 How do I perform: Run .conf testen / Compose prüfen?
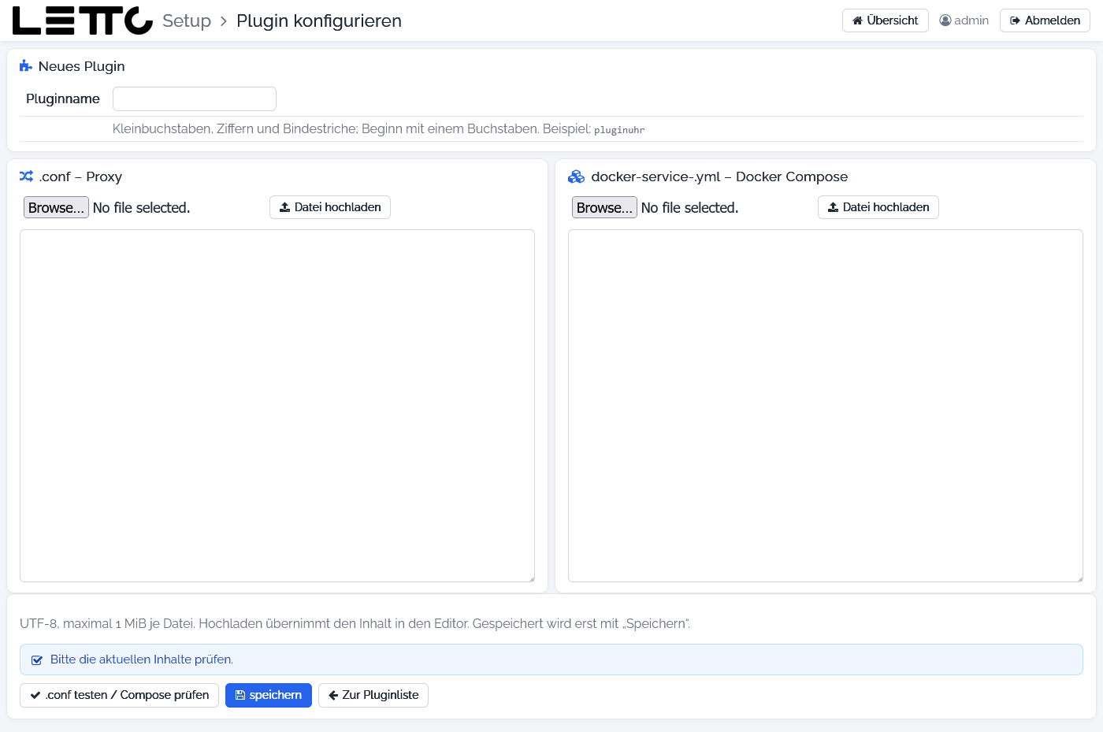pyautogui.click(x=119, y=695)
